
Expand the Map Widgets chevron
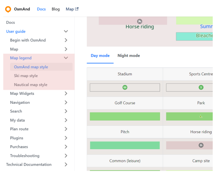click(x=66, y=94)
